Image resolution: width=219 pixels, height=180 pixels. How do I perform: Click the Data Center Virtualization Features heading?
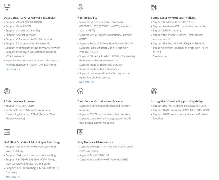tap(100, 101)
